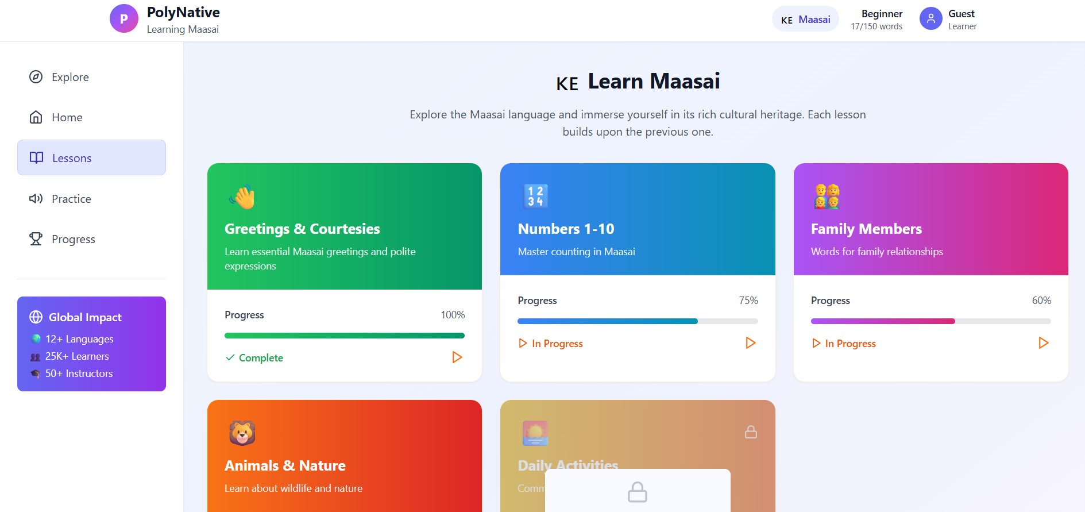Click the Guest user avatar icon

[x=931, y=19]
